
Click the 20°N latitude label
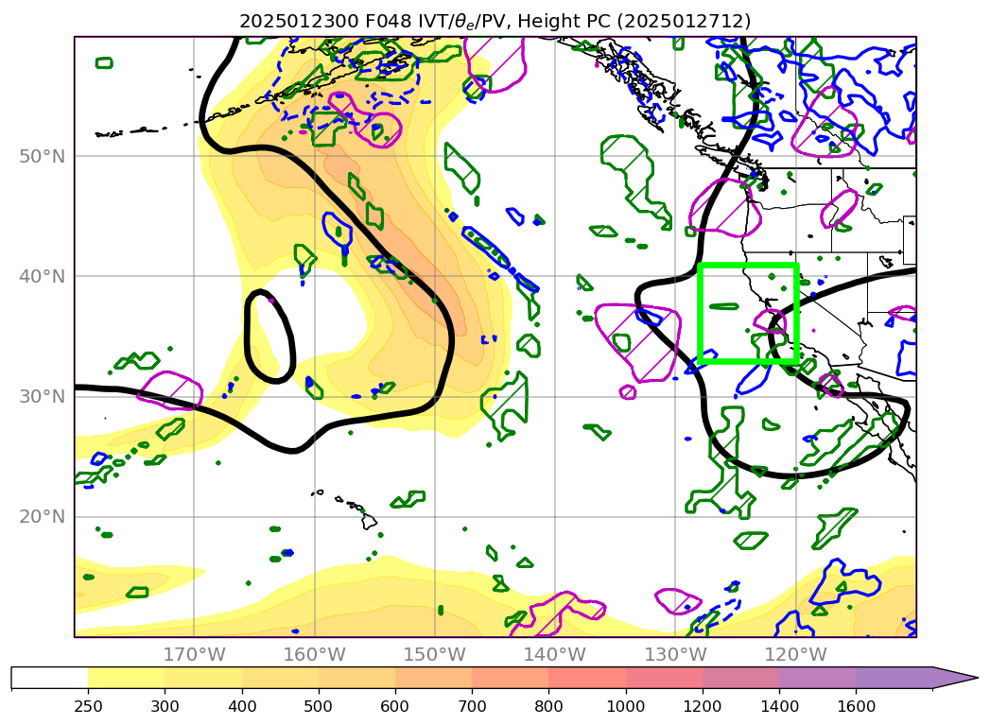click(x=42, y=517)
